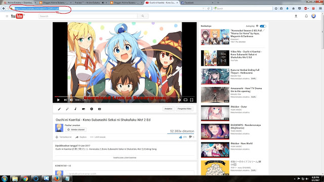Image resolution: width=324 pixels, height=182 pixels.
Task: Open the YouTube guide hamburger menu
Action: 7,16
